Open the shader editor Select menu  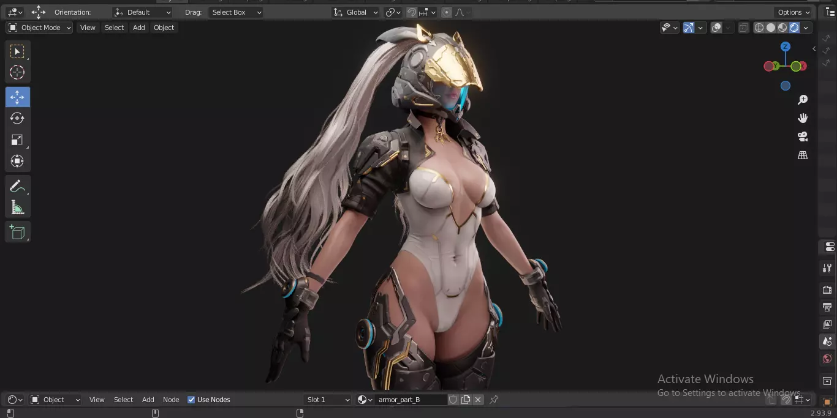(123, 400)
